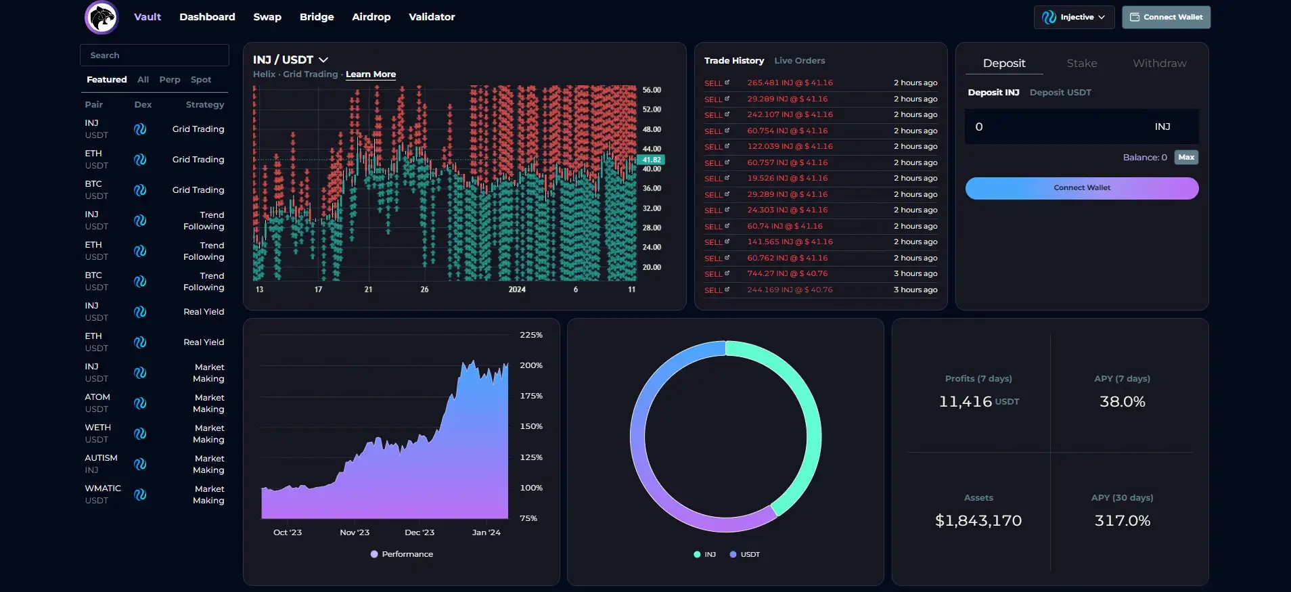Expand the INJ / USDT pair dropdown
The width and height of the screenshot is (1291, 592).
(323, 60)
